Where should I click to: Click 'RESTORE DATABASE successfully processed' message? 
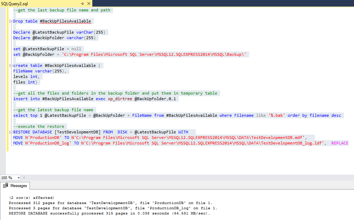point(109,213)
